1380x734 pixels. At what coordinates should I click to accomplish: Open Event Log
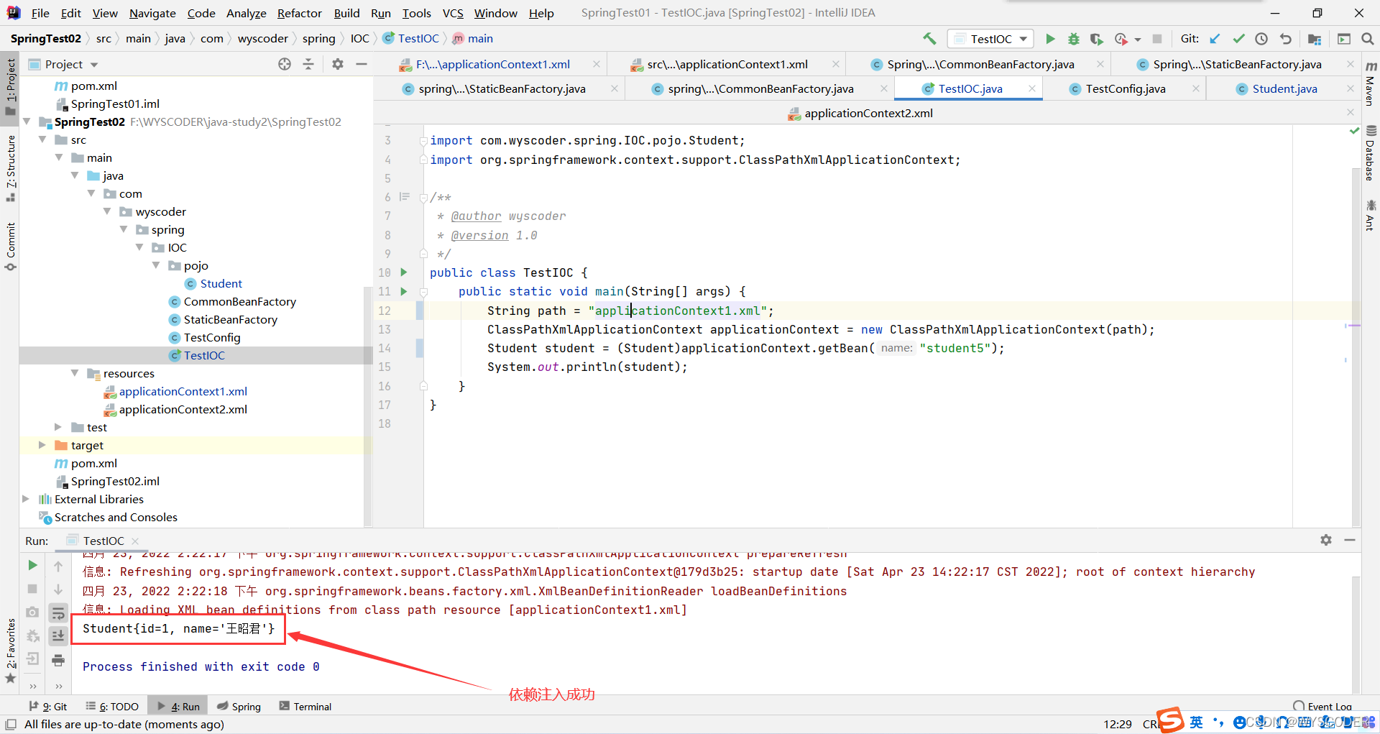(1323, 706)
